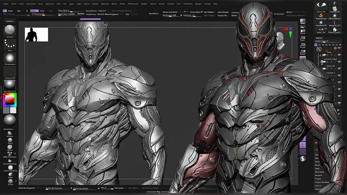347x195 pixels.
Task: Click the BPR render icon
Action: point(302,22)
